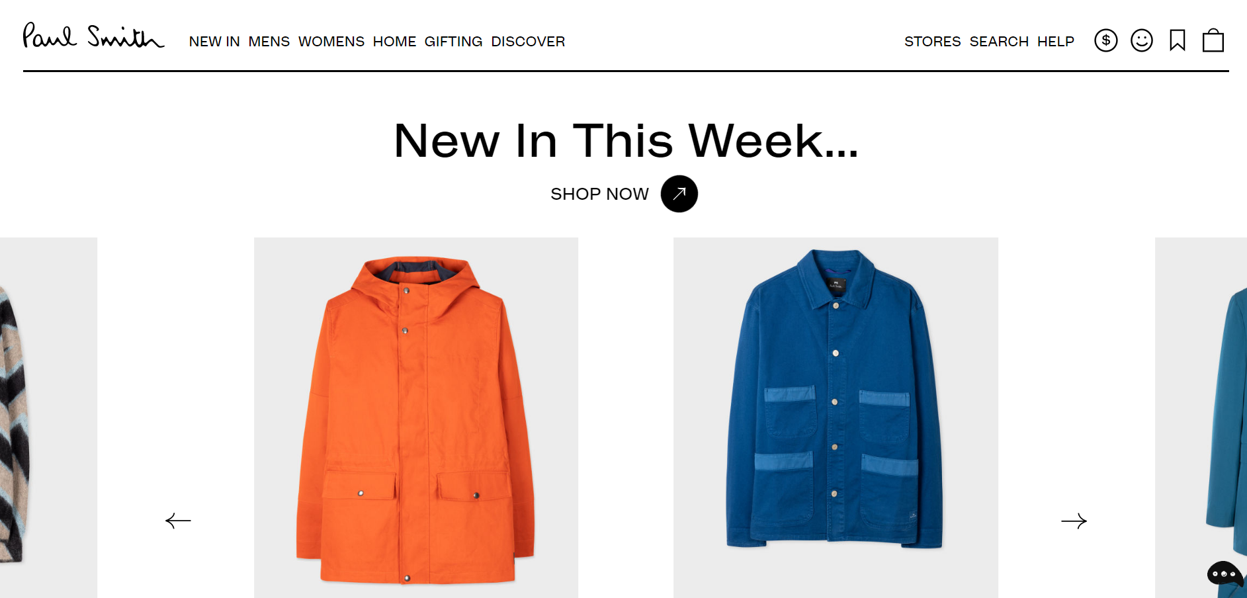Open the New In menu
The height and width of the screenshot is (598, 1247).
(x=214, y=42)
